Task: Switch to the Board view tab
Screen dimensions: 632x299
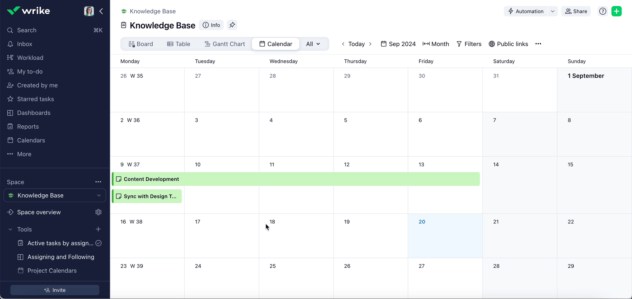Action: point(141,44)
